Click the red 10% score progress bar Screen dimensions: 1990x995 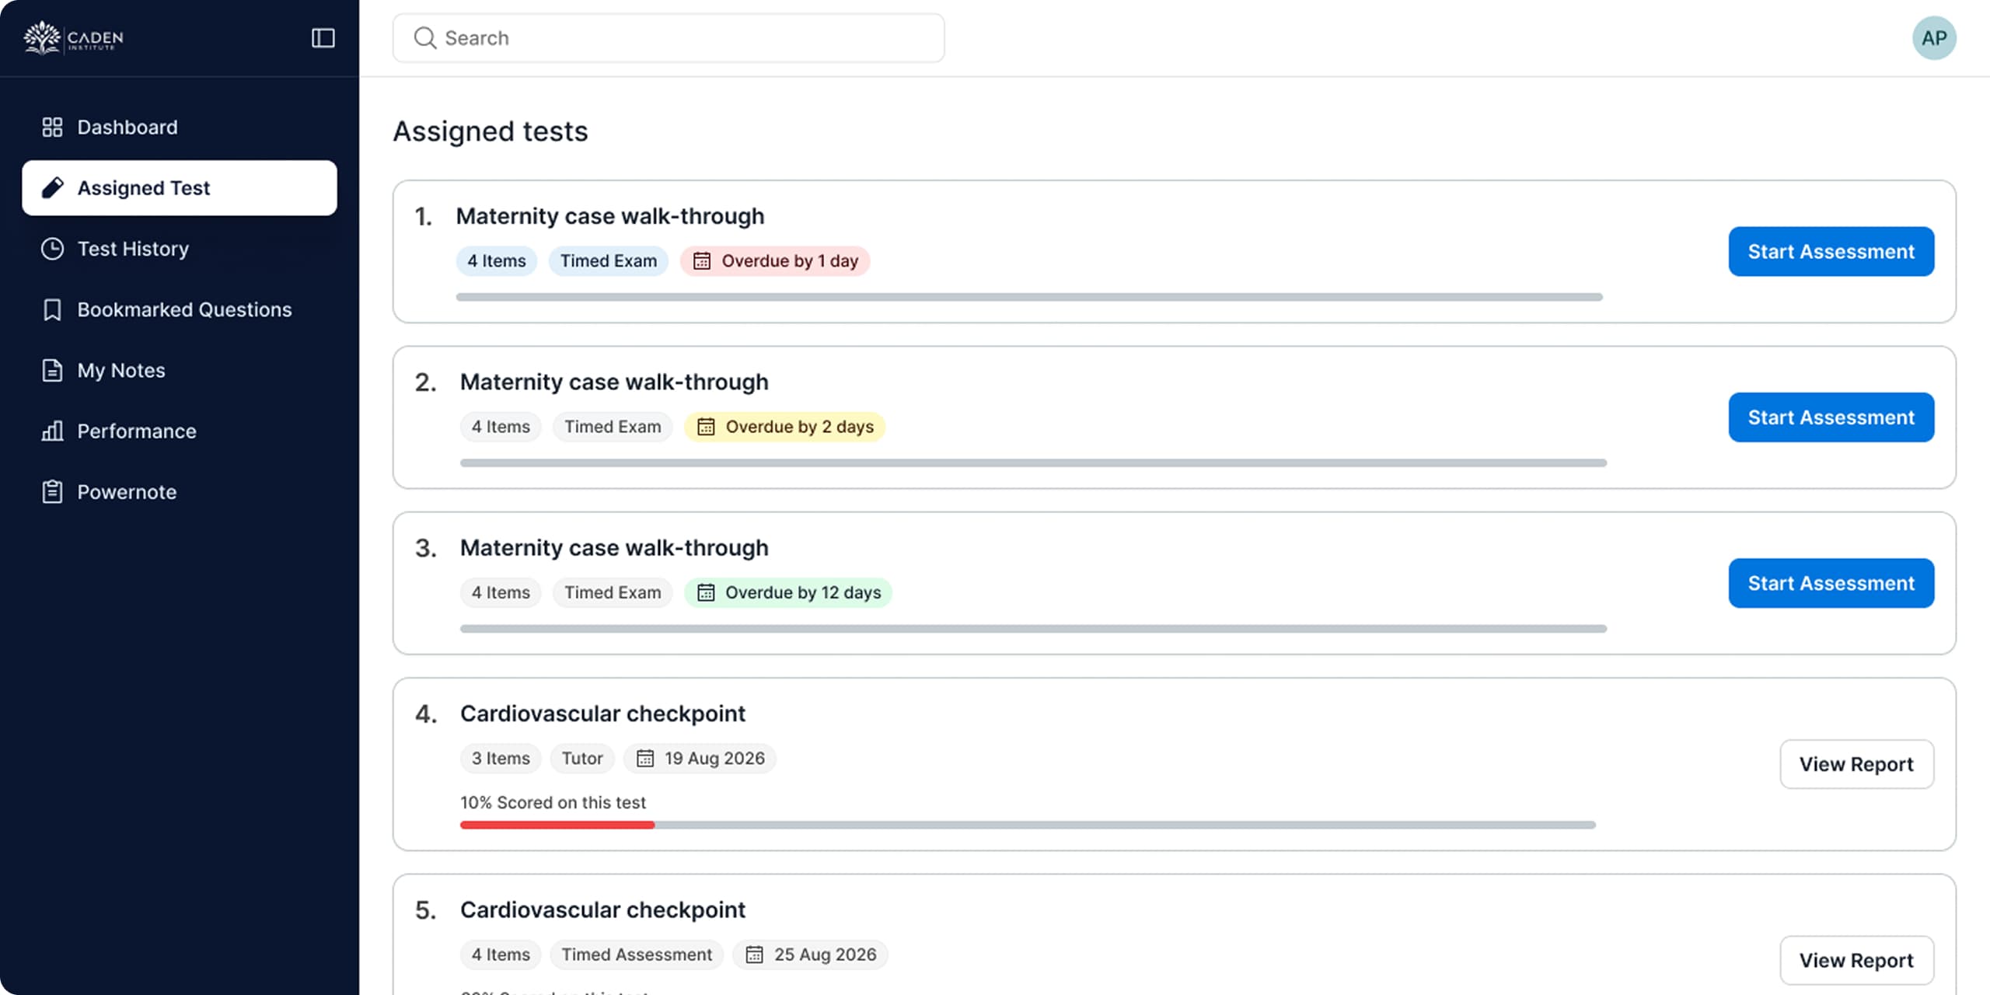557,825
